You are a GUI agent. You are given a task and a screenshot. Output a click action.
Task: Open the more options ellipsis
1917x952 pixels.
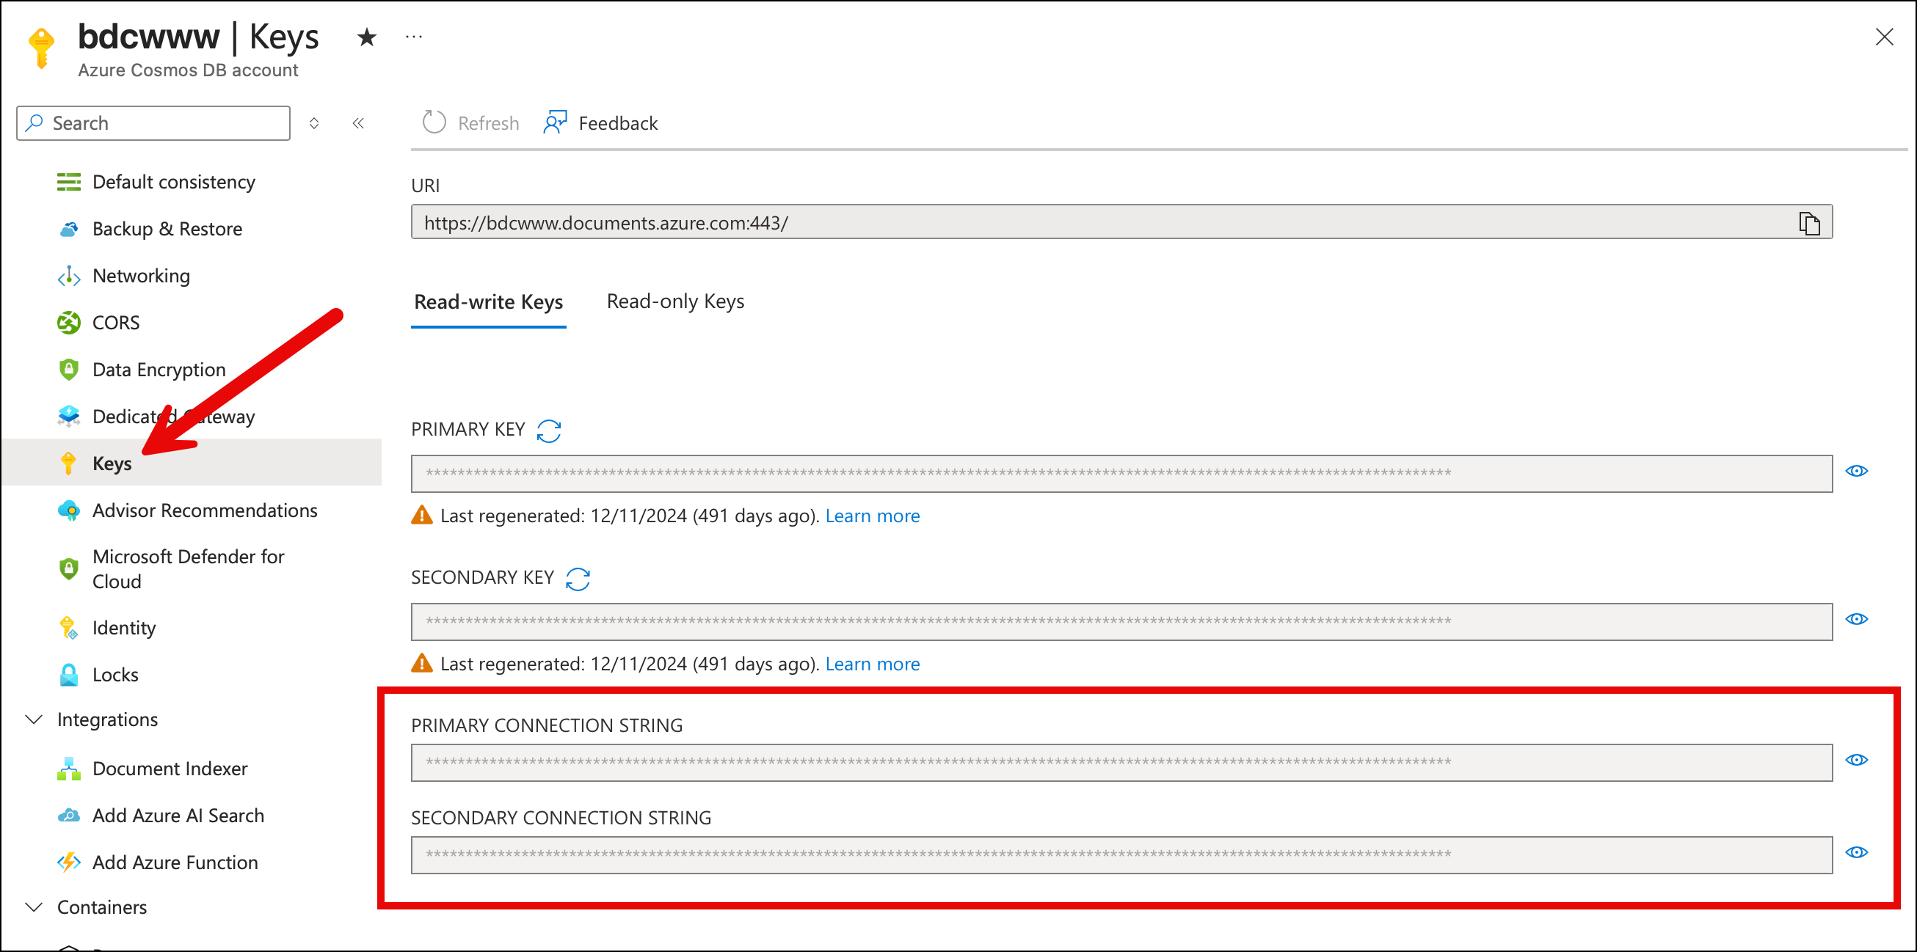pyautogui.click(x=414, y=37)
